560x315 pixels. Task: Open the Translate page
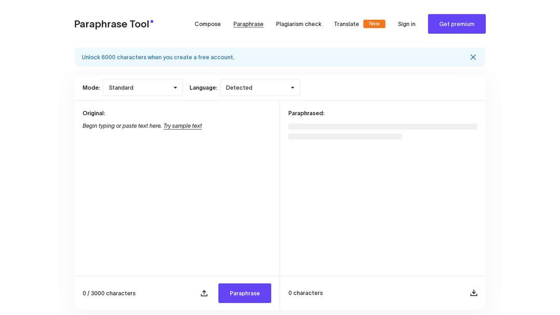click(x=346, y=24)
